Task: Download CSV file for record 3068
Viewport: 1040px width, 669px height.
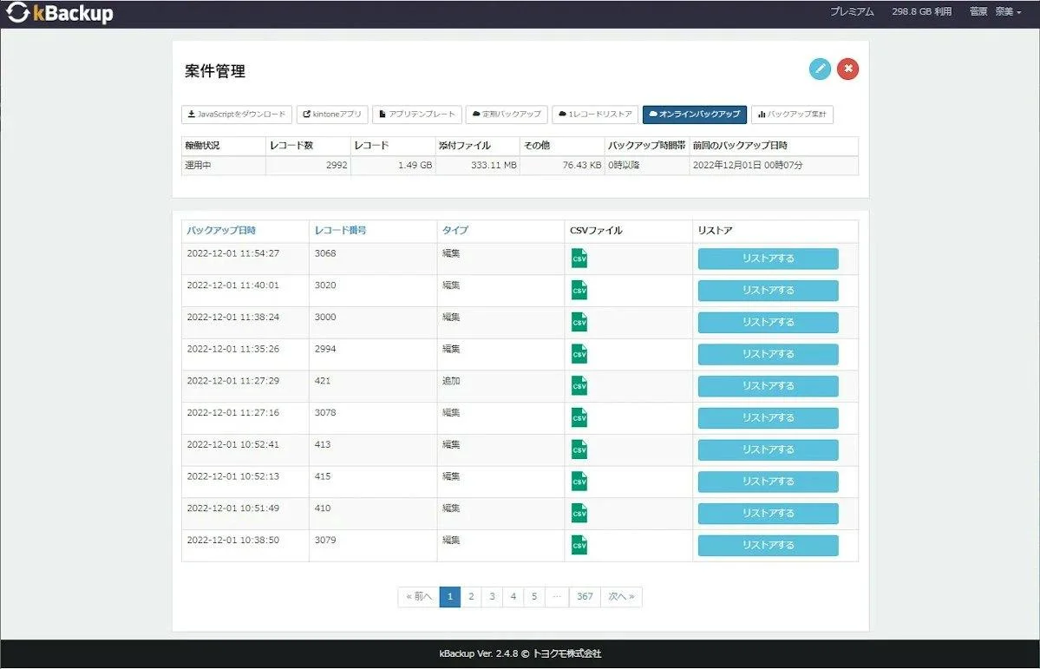Action: click(579, 259)
